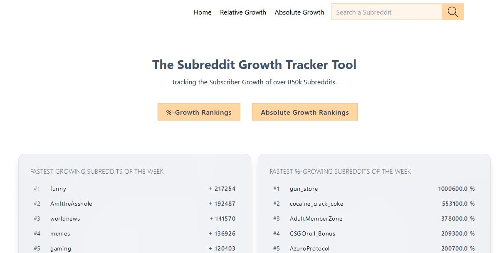Go to Relative Growth page
Image resolution: width=504 pixels, height=253 pixels.
(243, 12)
